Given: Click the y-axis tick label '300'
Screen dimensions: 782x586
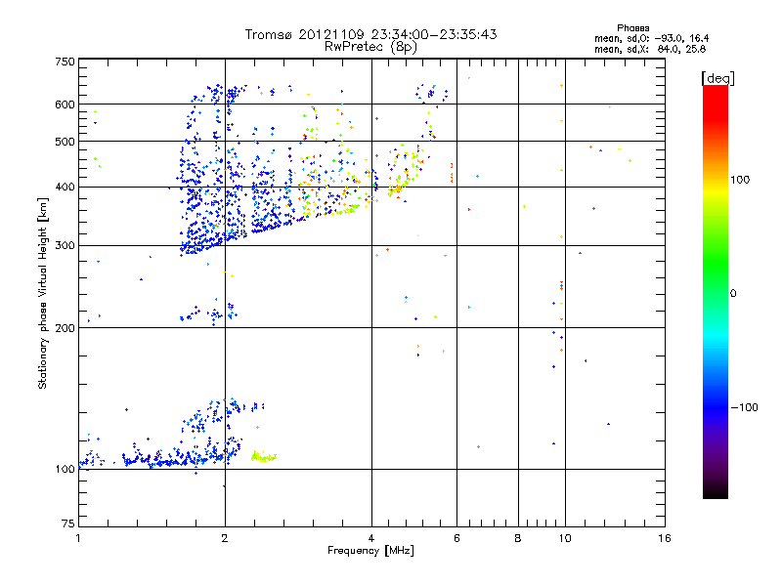Looking at the screenshot, I should pos(65,246).
